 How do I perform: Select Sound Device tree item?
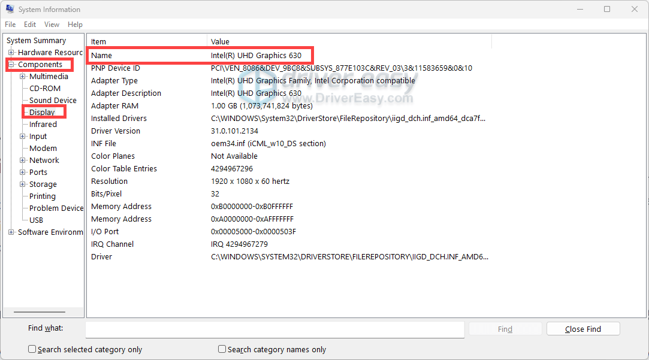point(53,101)
